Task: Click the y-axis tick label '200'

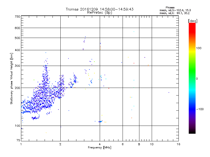Action: [18, 88]
